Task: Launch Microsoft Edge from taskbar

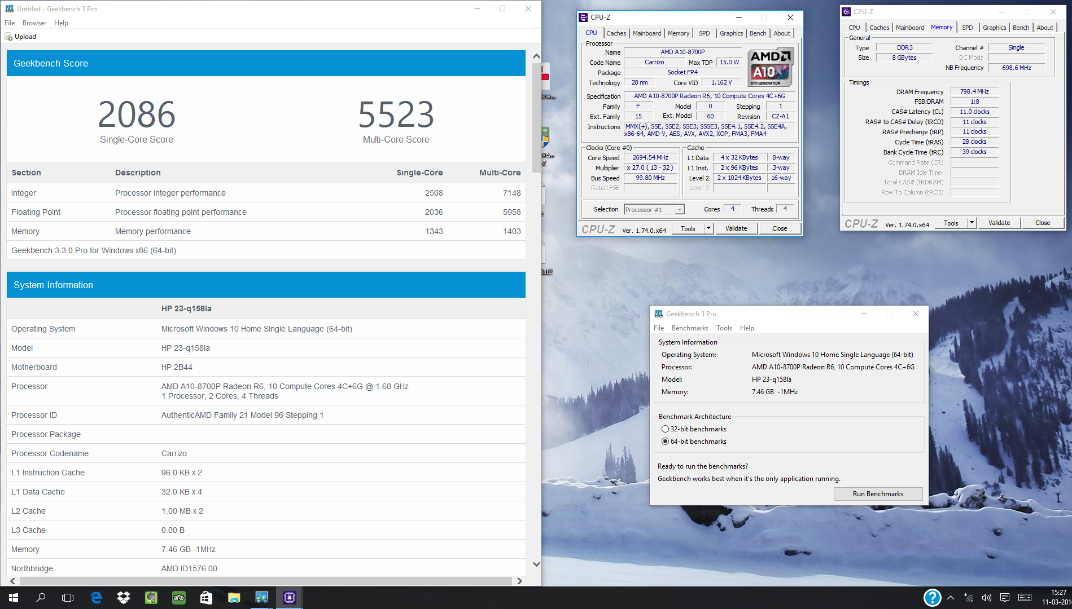Action: [x=96, y=598]
